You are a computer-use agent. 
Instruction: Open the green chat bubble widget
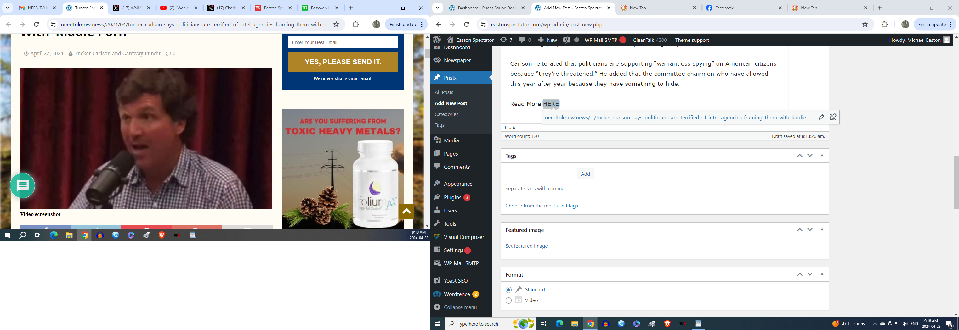[22, 185]
